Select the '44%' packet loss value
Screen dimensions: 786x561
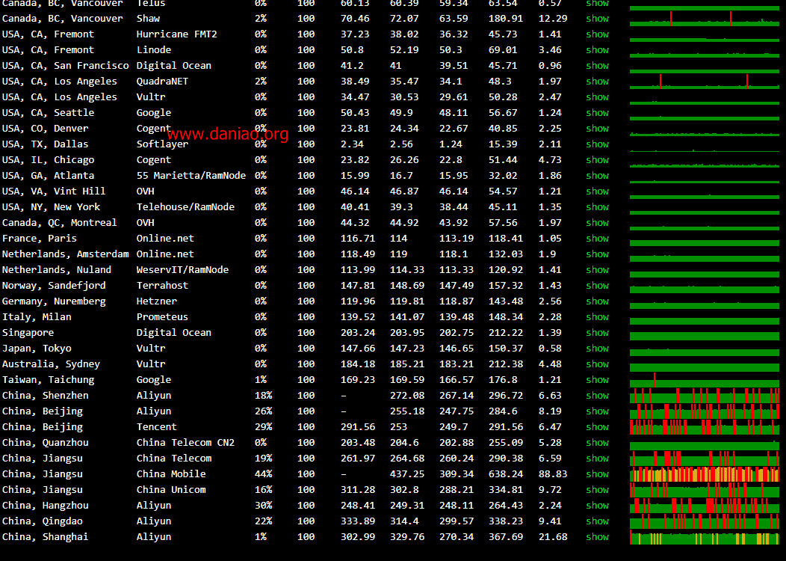coord(263,474)
